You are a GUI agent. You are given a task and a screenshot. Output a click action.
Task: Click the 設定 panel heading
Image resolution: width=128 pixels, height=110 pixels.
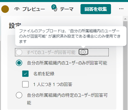tap(15, 26)
